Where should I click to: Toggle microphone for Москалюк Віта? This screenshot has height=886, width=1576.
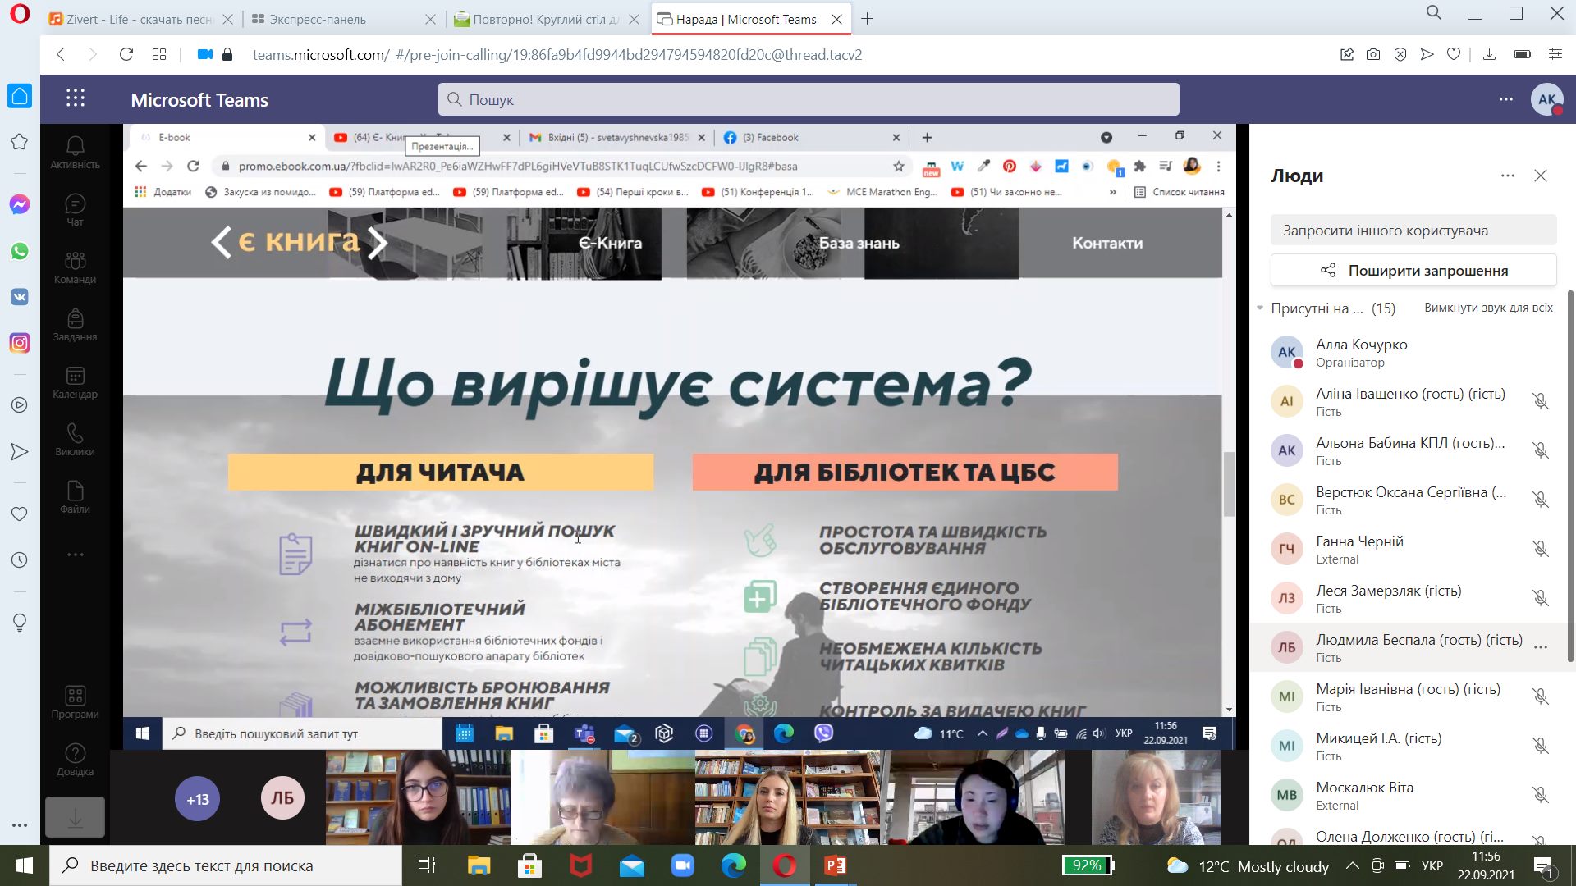pos(1541,795)
